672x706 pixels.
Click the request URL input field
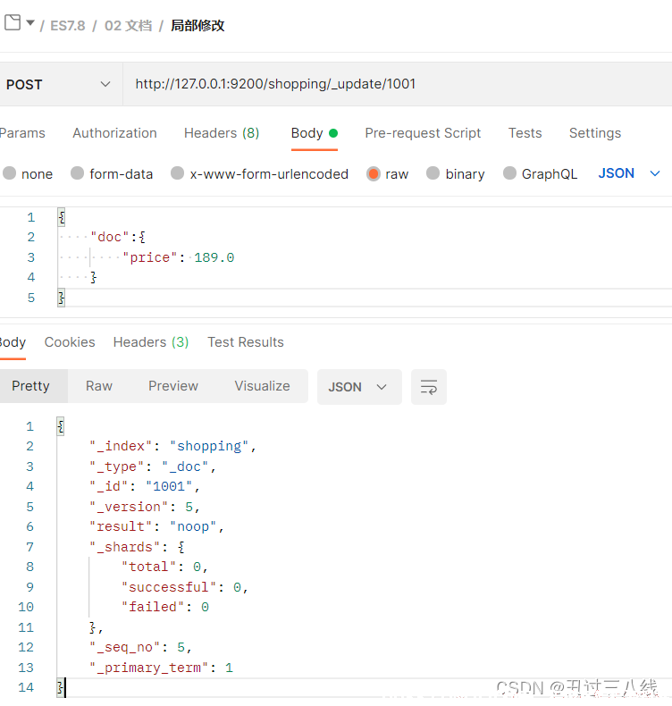point(398,84)
